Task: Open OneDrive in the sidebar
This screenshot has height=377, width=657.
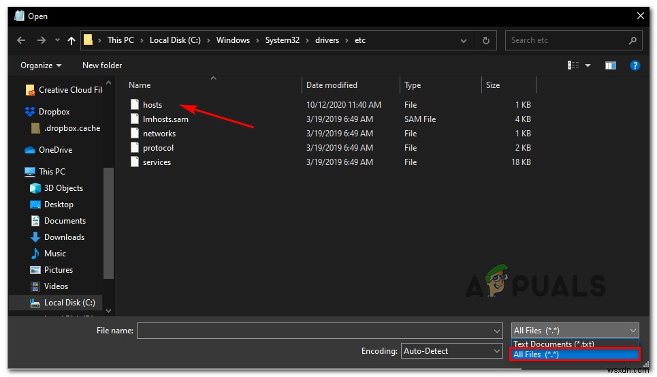Action: [x=48, y=150]
